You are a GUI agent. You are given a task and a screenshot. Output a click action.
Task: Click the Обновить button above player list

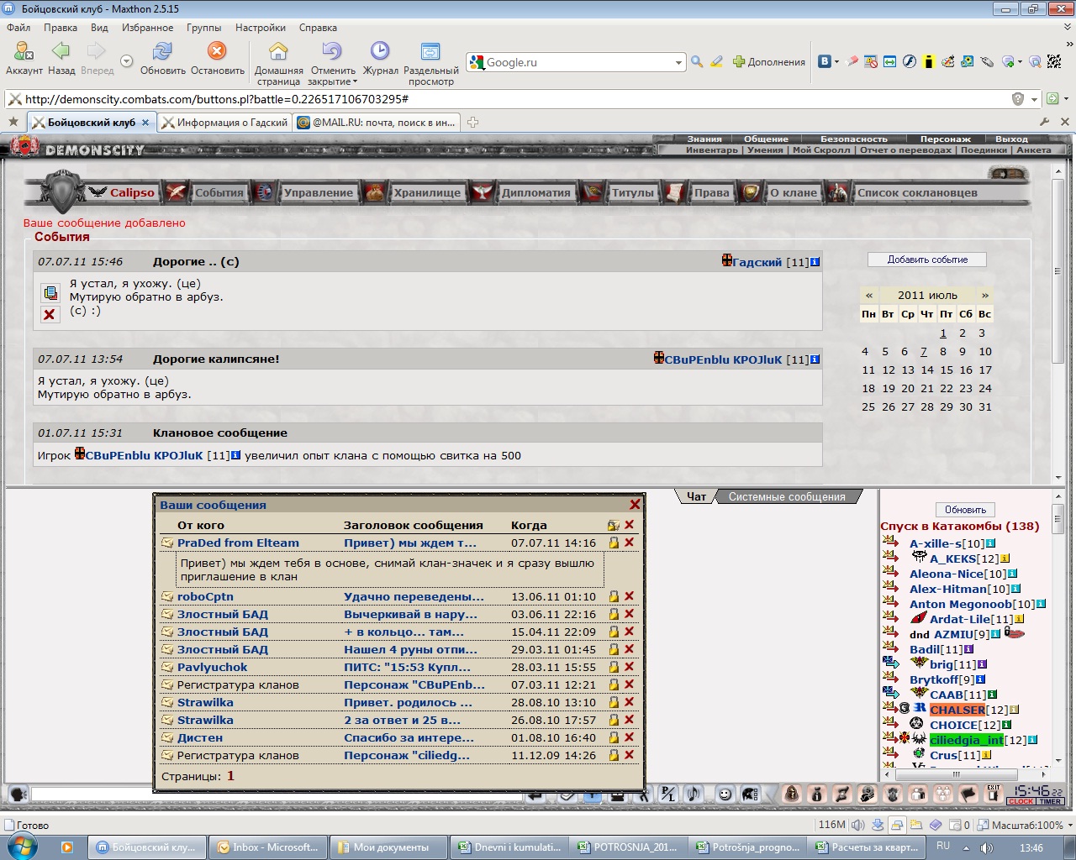point(965,510)
